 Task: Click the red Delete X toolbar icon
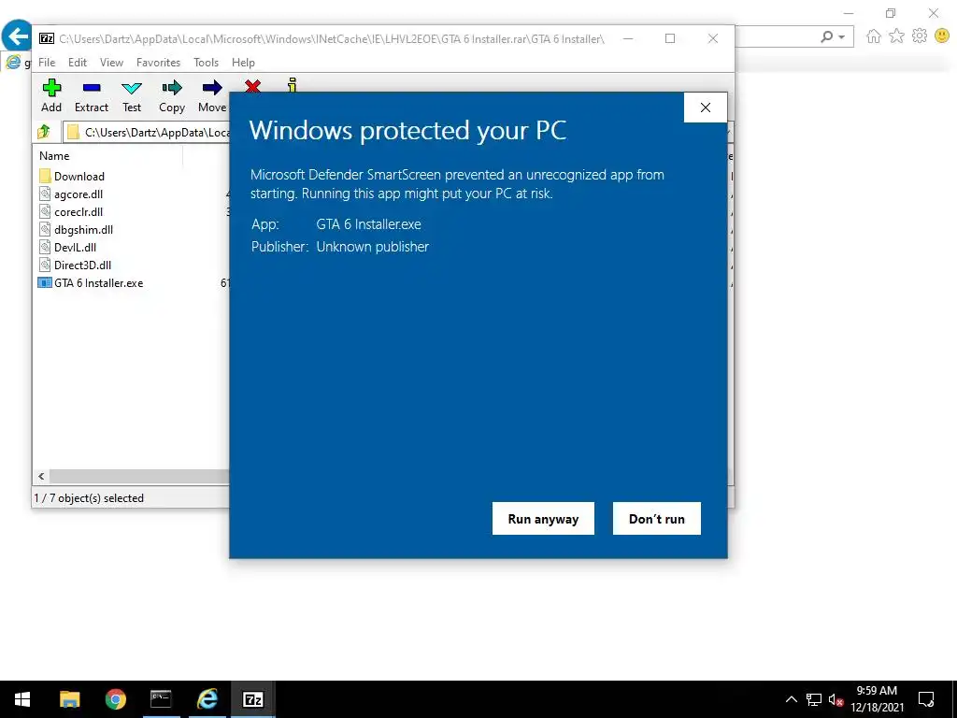pyautogui.click(x=252, y=86)
